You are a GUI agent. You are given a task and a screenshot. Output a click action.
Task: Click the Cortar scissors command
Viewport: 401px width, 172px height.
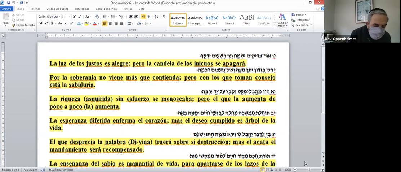coord(18,15)
